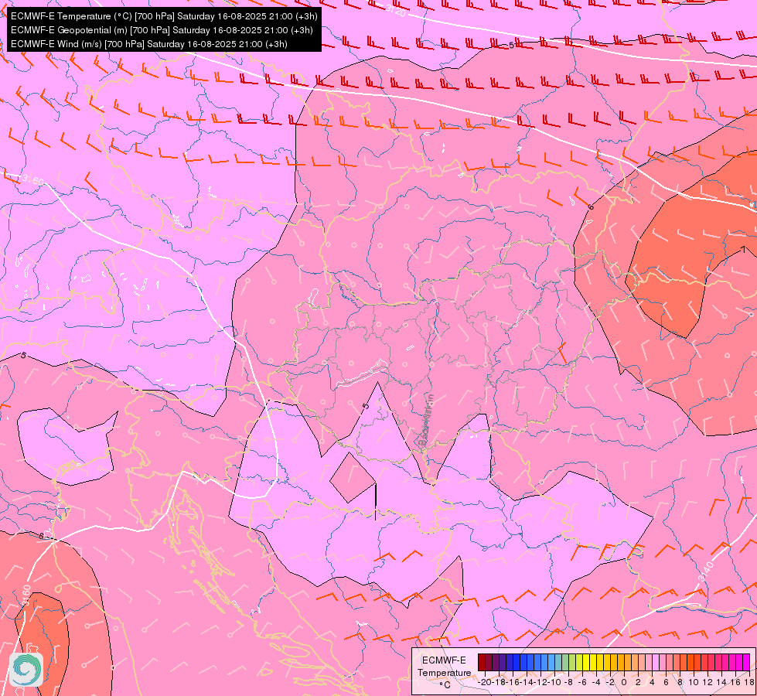Click the legend tick value 0
Screen dimensions: 757x696
tap(624, 682)
